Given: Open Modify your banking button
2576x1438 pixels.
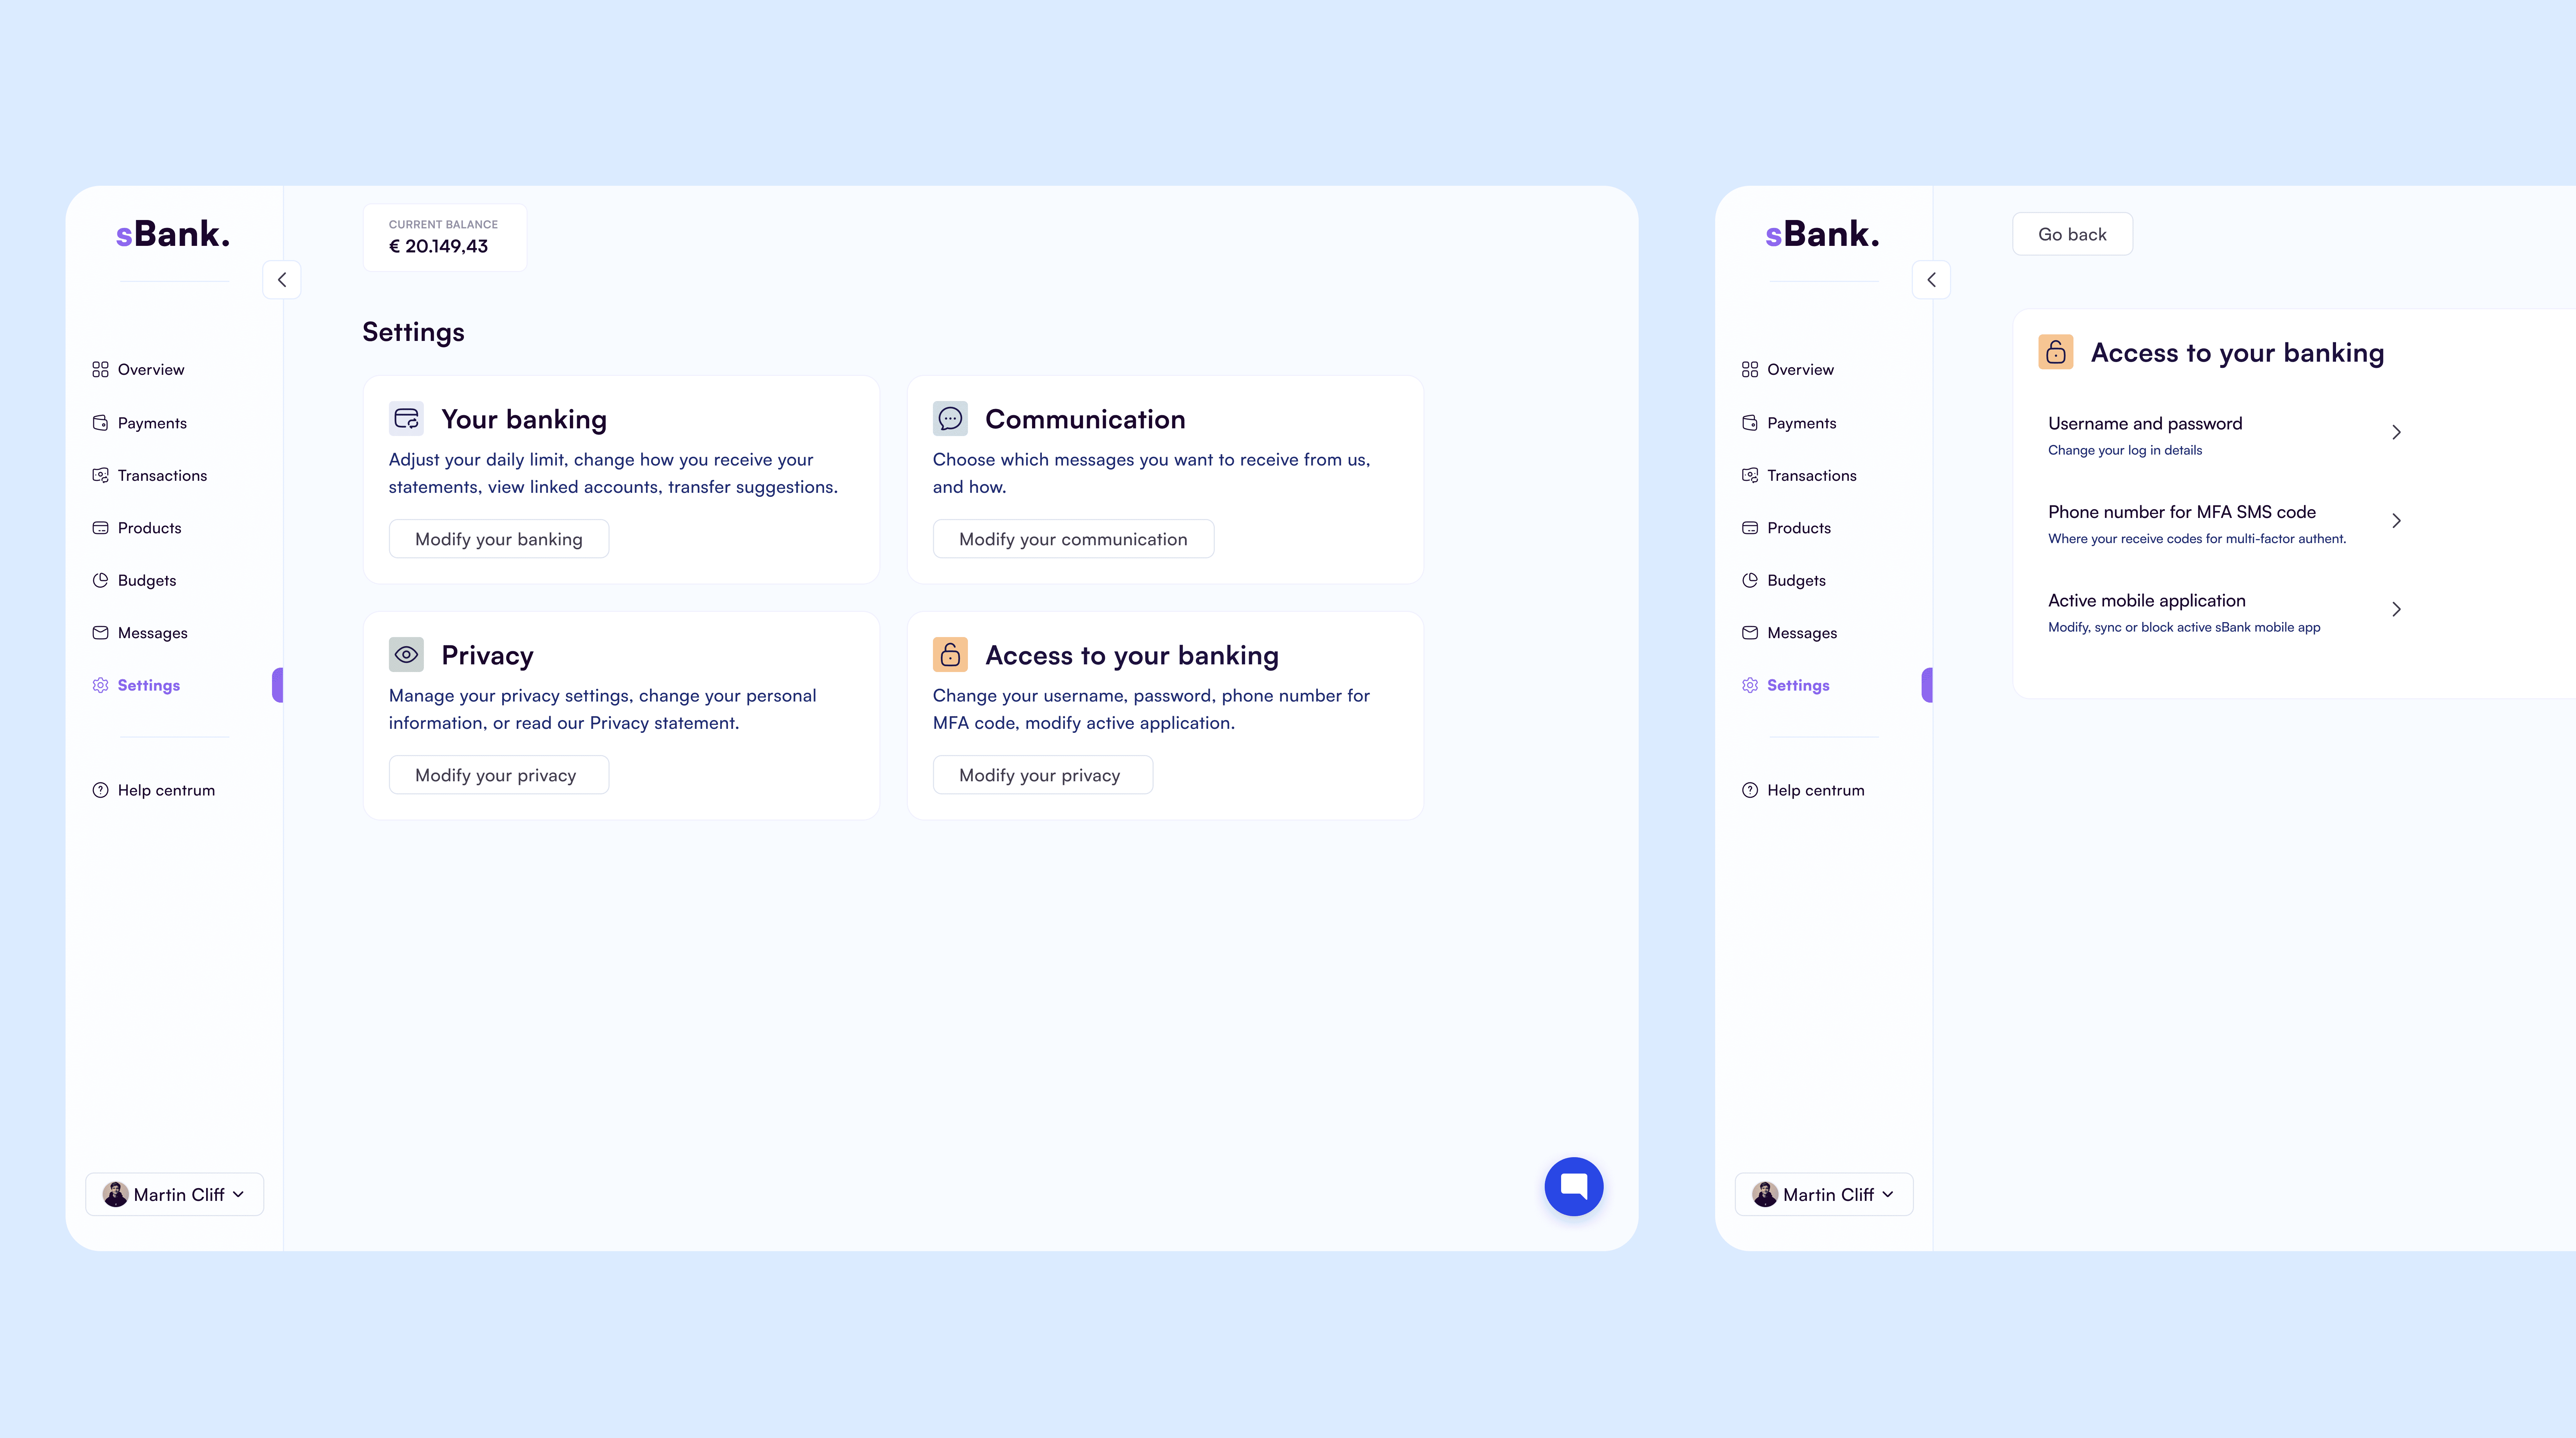Looking at the screenshot, I should click(497, 538).
